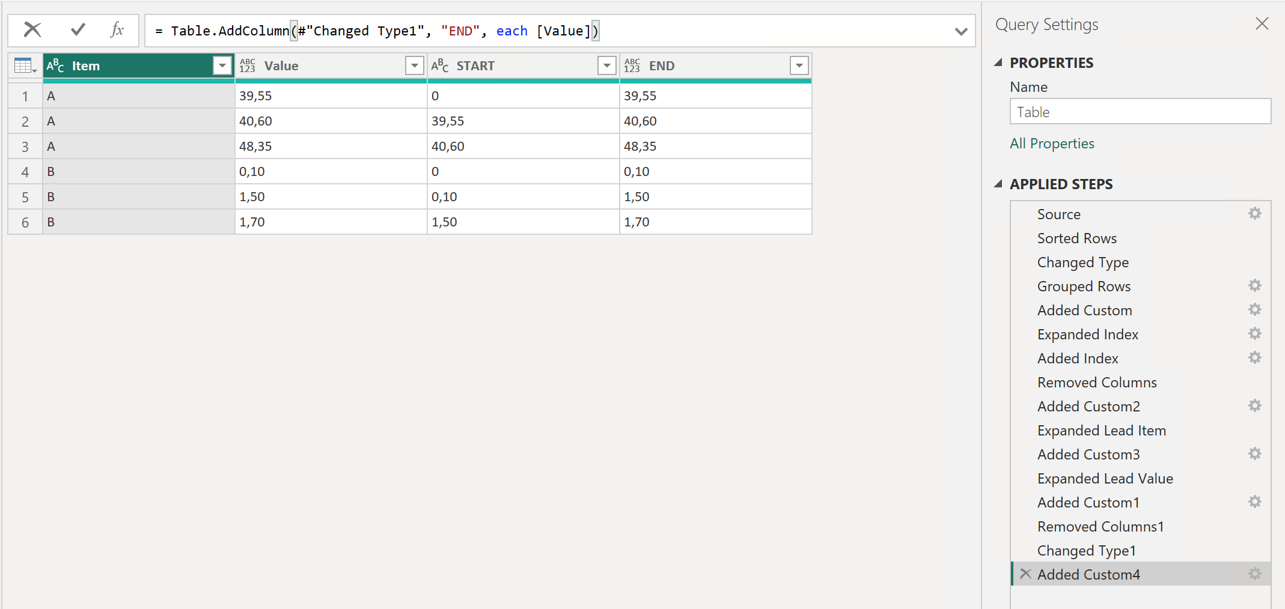Open Added Custom1 step settings gear
This screenshot has height=609, width=1285.
click(x=1255, y=501)
